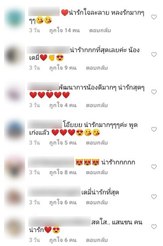Open the fourth commenter's blue profile picture

click(15, 129)
